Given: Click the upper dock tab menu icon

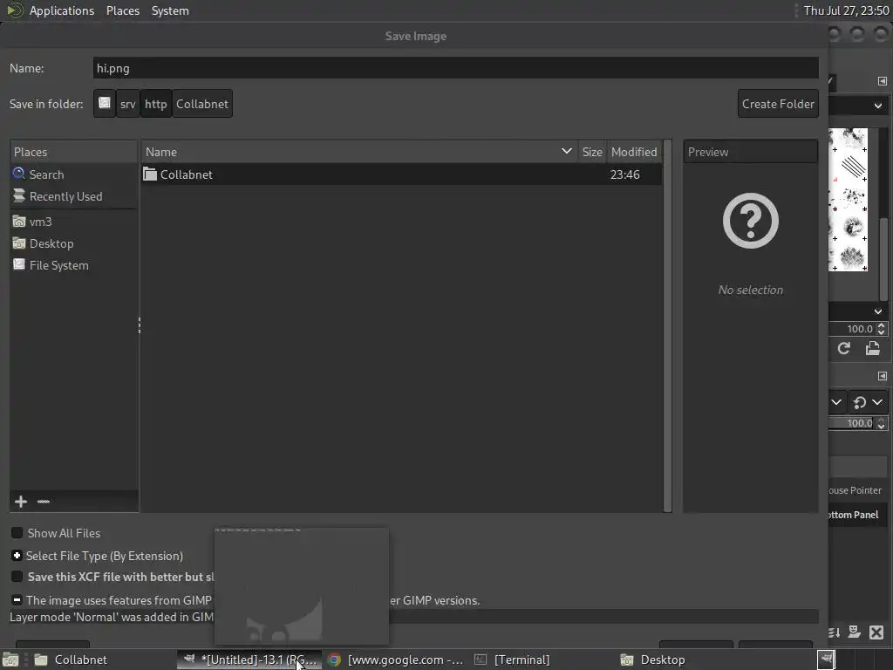Looking at the screenshot, I should (883, 81).
